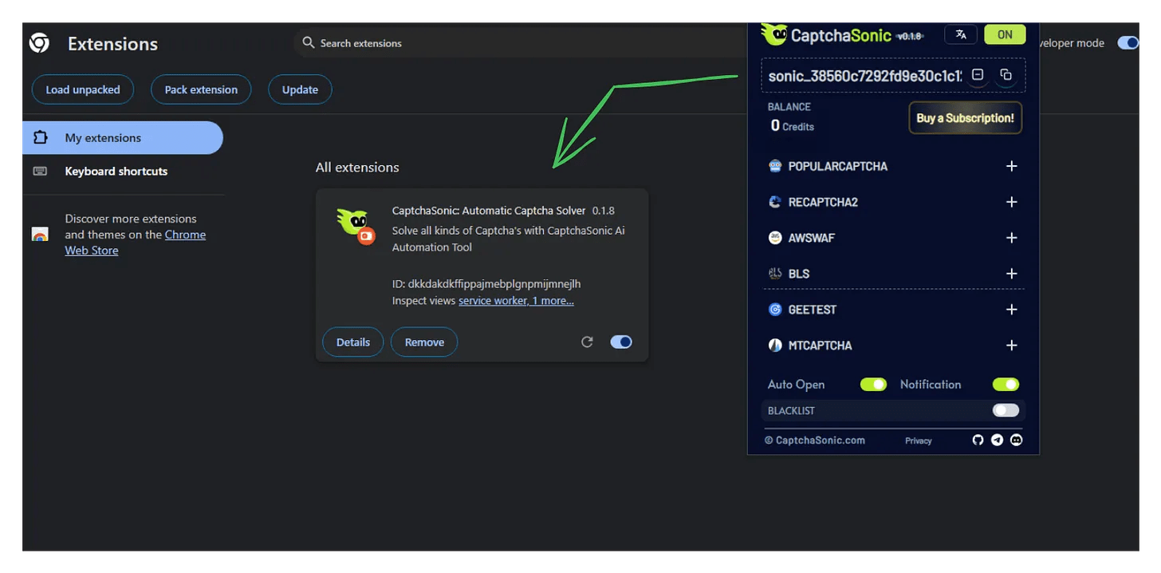1161x573 pixels.
Task: Click the minus icon beside API key
Action: pos(978,75)
